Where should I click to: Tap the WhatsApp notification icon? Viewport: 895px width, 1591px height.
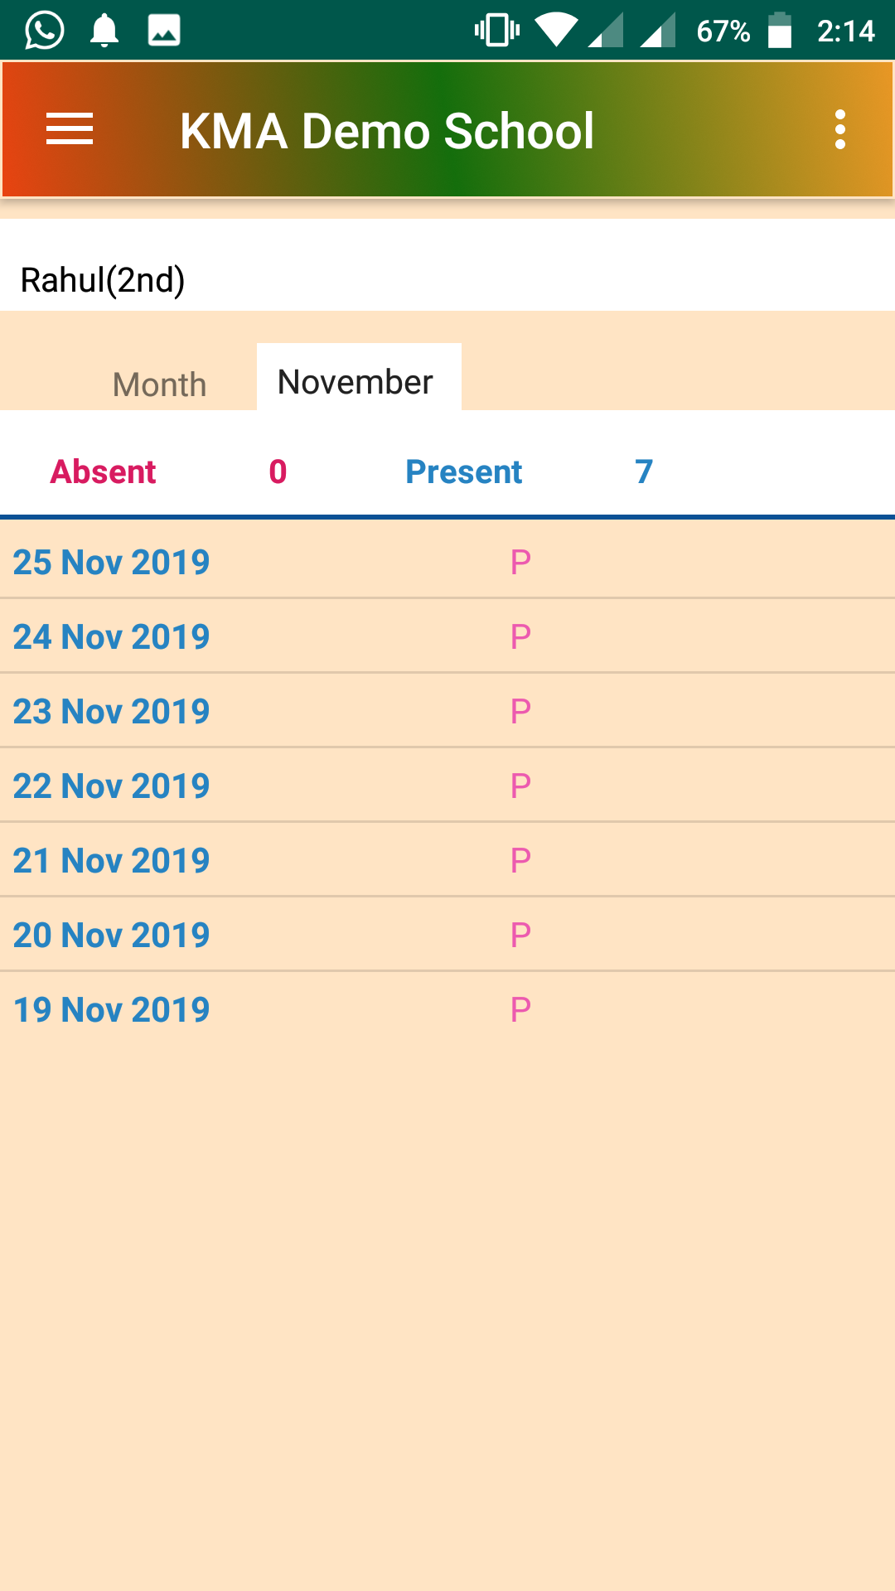[45, 31]
